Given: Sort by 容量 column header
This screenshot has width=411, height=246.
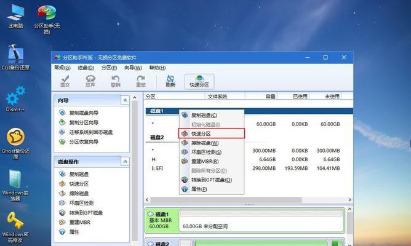Looking at the screenshot, I should [x=261, y=97].
